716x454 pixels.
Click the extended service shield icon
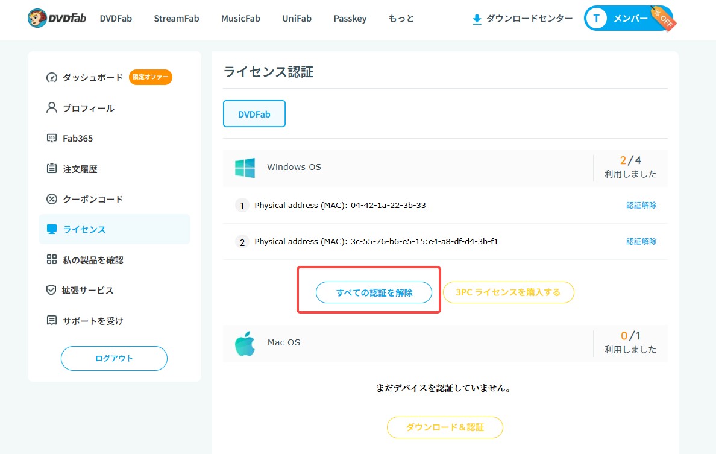(51, 290)
